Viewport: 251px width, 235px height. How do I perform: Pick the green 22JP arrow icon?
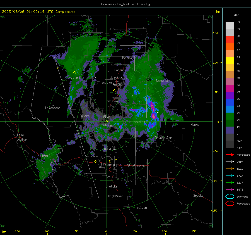point(230,182)
